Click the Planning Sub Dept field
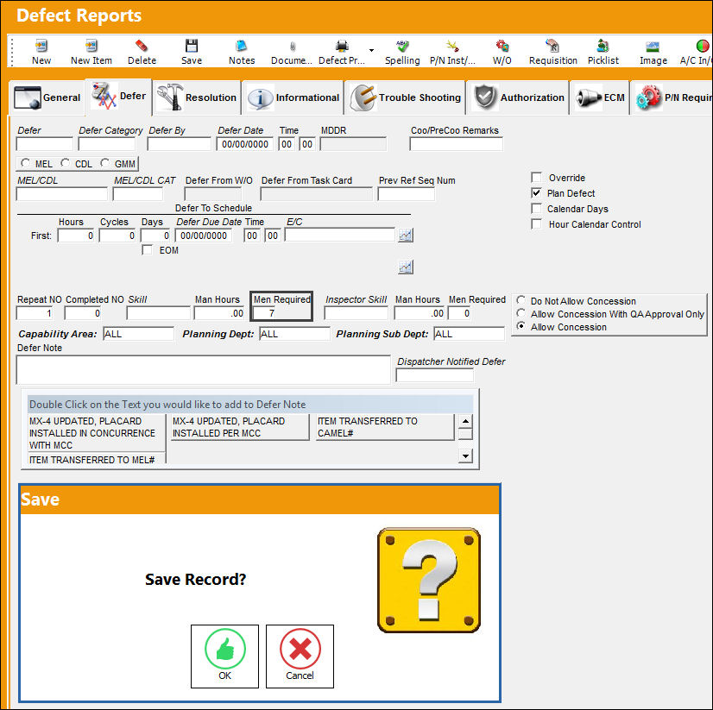Viewport: 713px width, 710px height. [x=470, y=334]
